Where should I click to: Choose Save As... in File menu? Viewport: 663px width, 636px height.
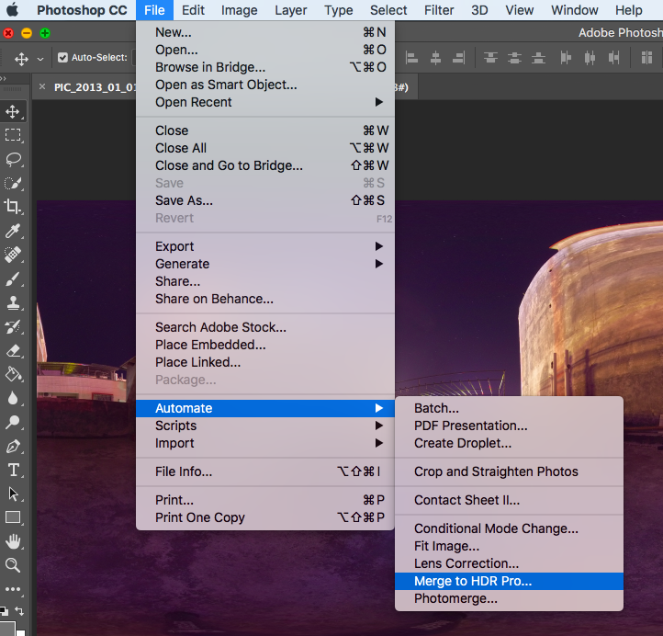[x=265, y=200]
